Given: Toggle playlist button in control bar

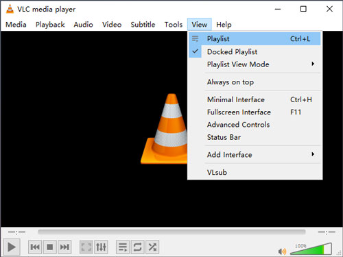Looking at the screenshot, I should (x=123, y=247).
